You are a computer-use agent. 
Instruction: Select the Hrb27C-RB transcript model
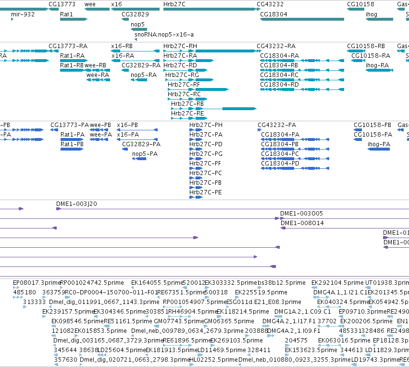214,109
